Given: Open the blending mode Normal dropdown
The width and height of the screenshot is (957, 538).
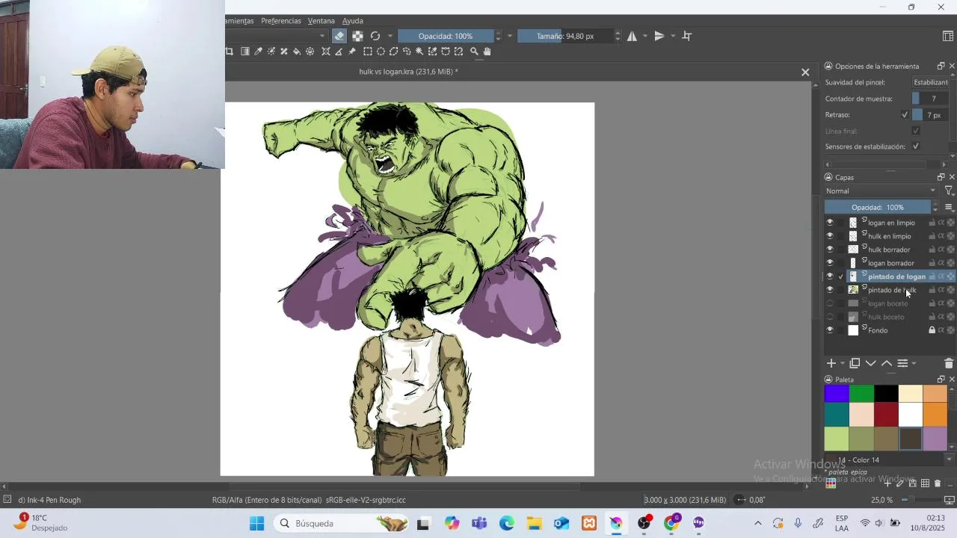Looking at the screenshot, I should pyautogui.click(x=881, y=191).
